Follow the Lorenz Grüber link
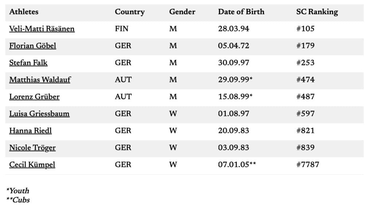This screenshot has width=373, height=213. [x=34, y=97]
